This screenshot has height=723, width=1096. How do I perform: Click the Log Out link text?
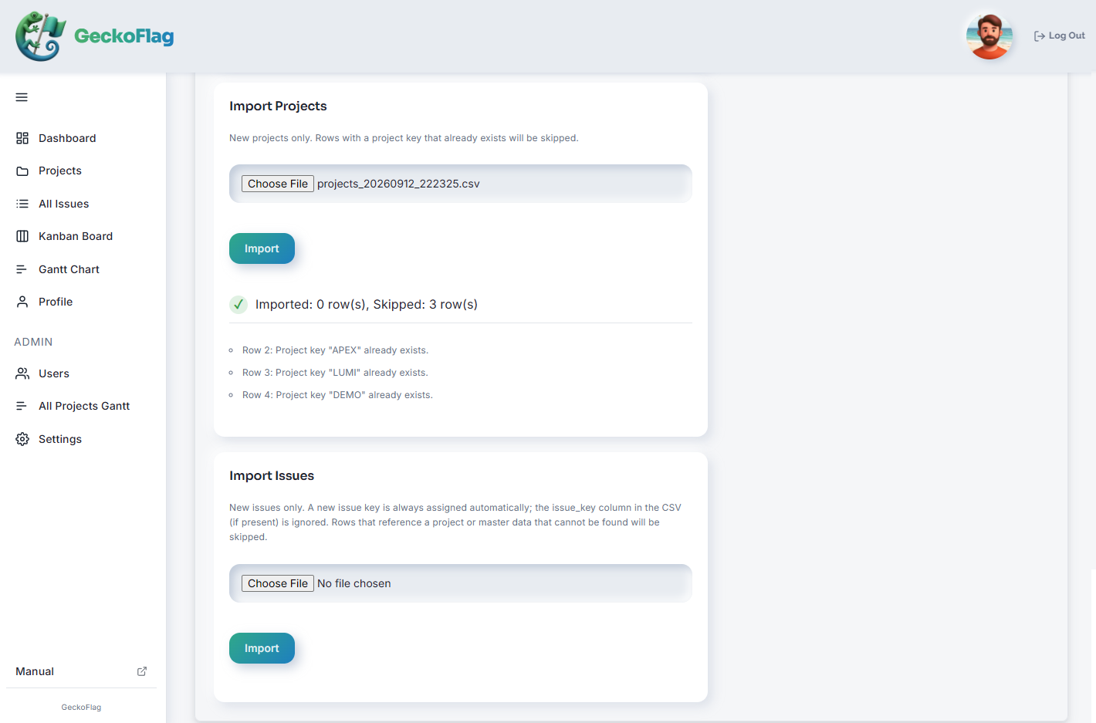point(1067,35)
